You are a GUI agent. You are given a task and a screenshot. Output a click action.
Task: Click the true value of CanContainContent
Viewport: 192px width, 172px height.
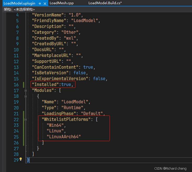[x=88, y=67]
